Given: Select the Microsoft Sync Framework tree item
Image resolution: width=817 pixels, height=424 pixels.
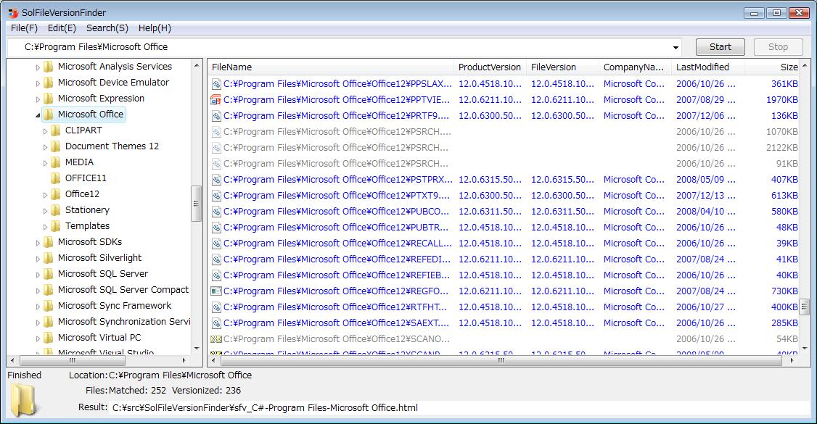Looking at the screenshot, I should pos(115,306).
